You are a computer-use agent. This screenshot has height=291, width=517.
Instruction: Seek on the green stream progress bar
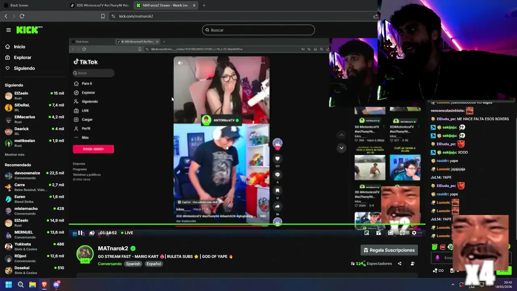click(x=246, y=224)
